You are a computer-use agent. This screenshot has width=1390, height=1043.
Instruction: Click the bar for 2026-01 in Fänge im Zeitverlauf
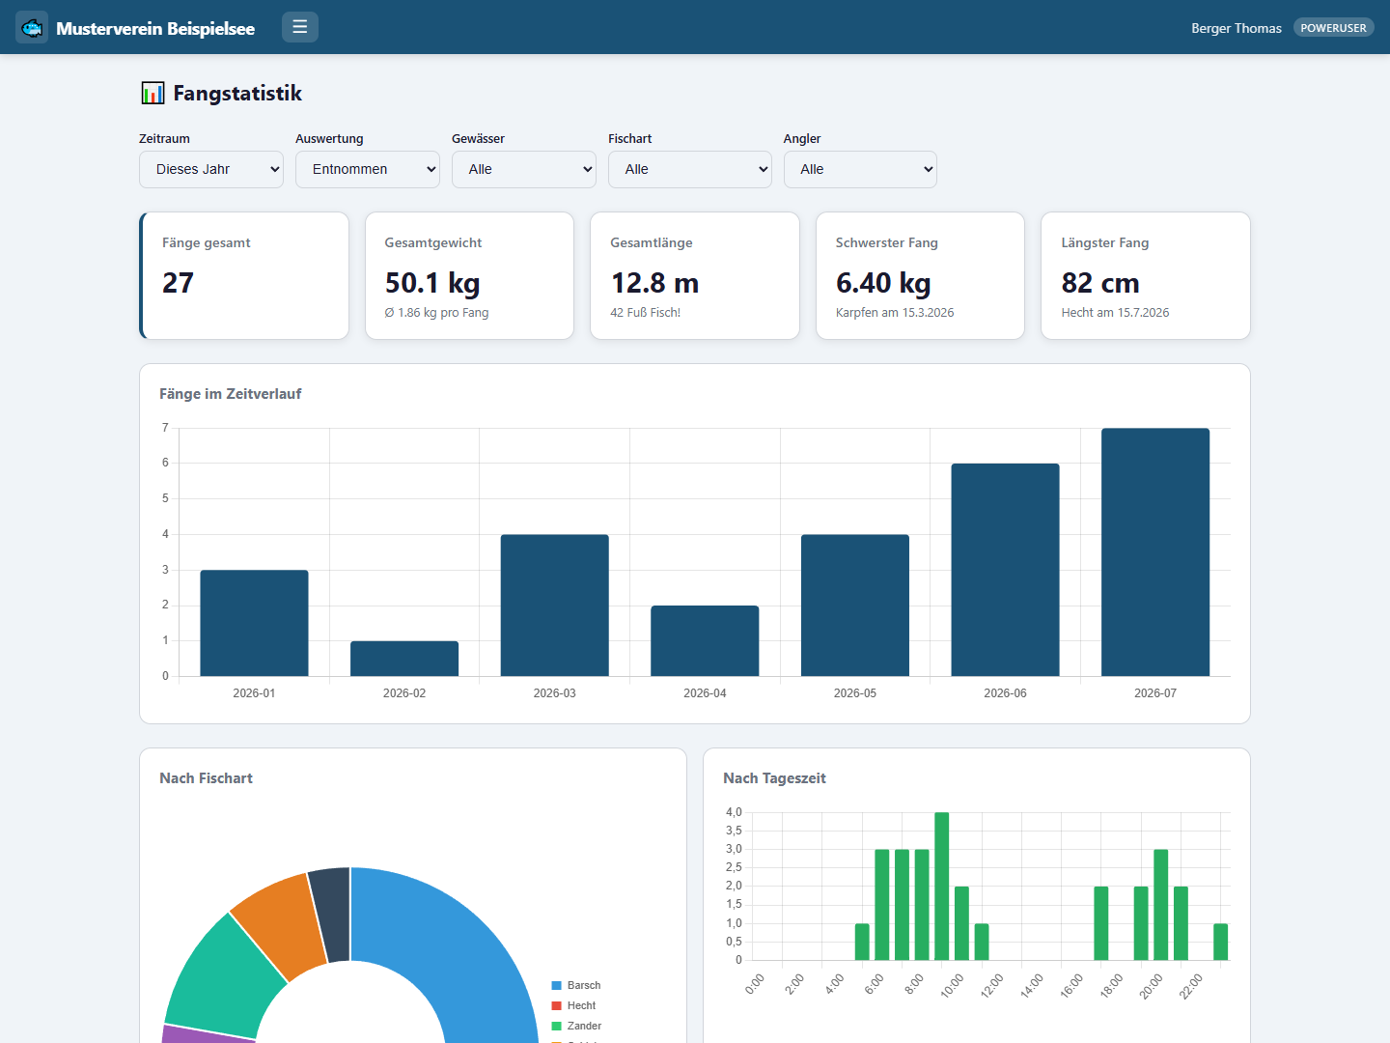254,623
